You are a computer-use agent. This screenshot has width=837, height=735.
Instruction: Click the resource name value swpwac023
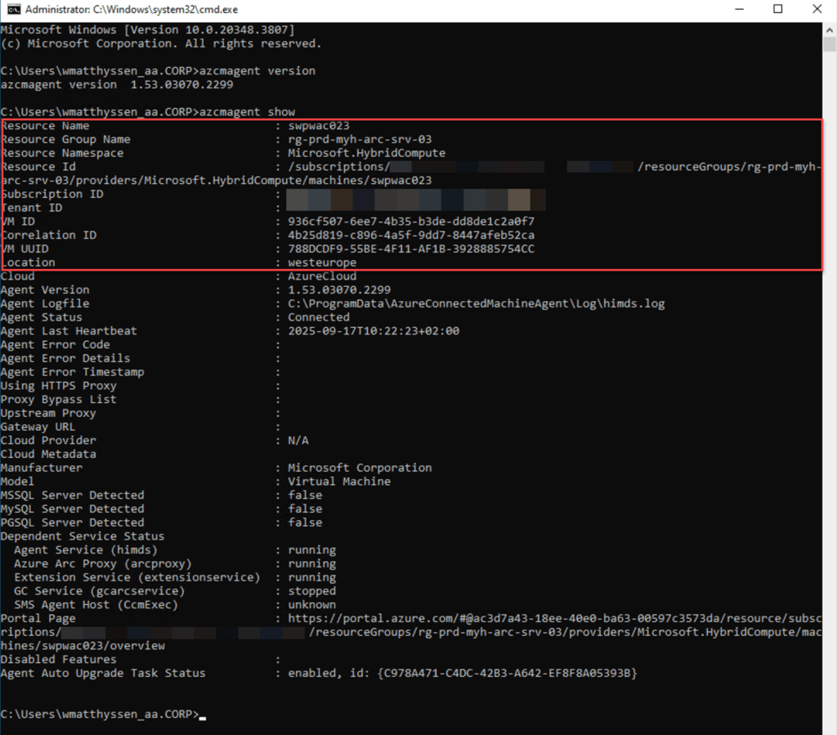pos(319,126)
